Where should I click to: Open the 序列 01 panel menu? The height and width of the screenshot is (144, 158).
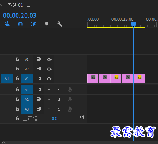29,5
